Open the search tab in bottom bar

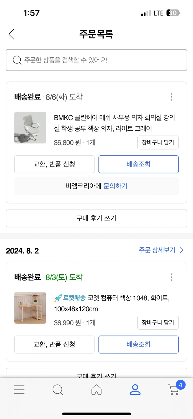(58, 390)
